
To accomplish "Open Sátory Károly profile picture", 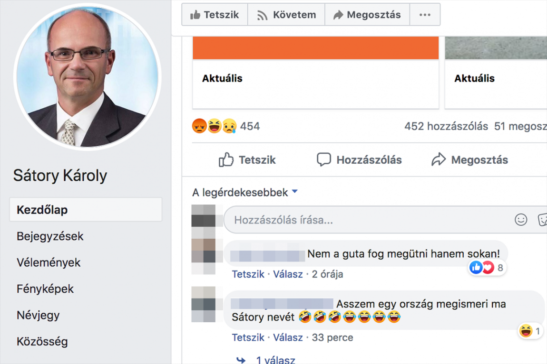I will (x=87, y=76).
